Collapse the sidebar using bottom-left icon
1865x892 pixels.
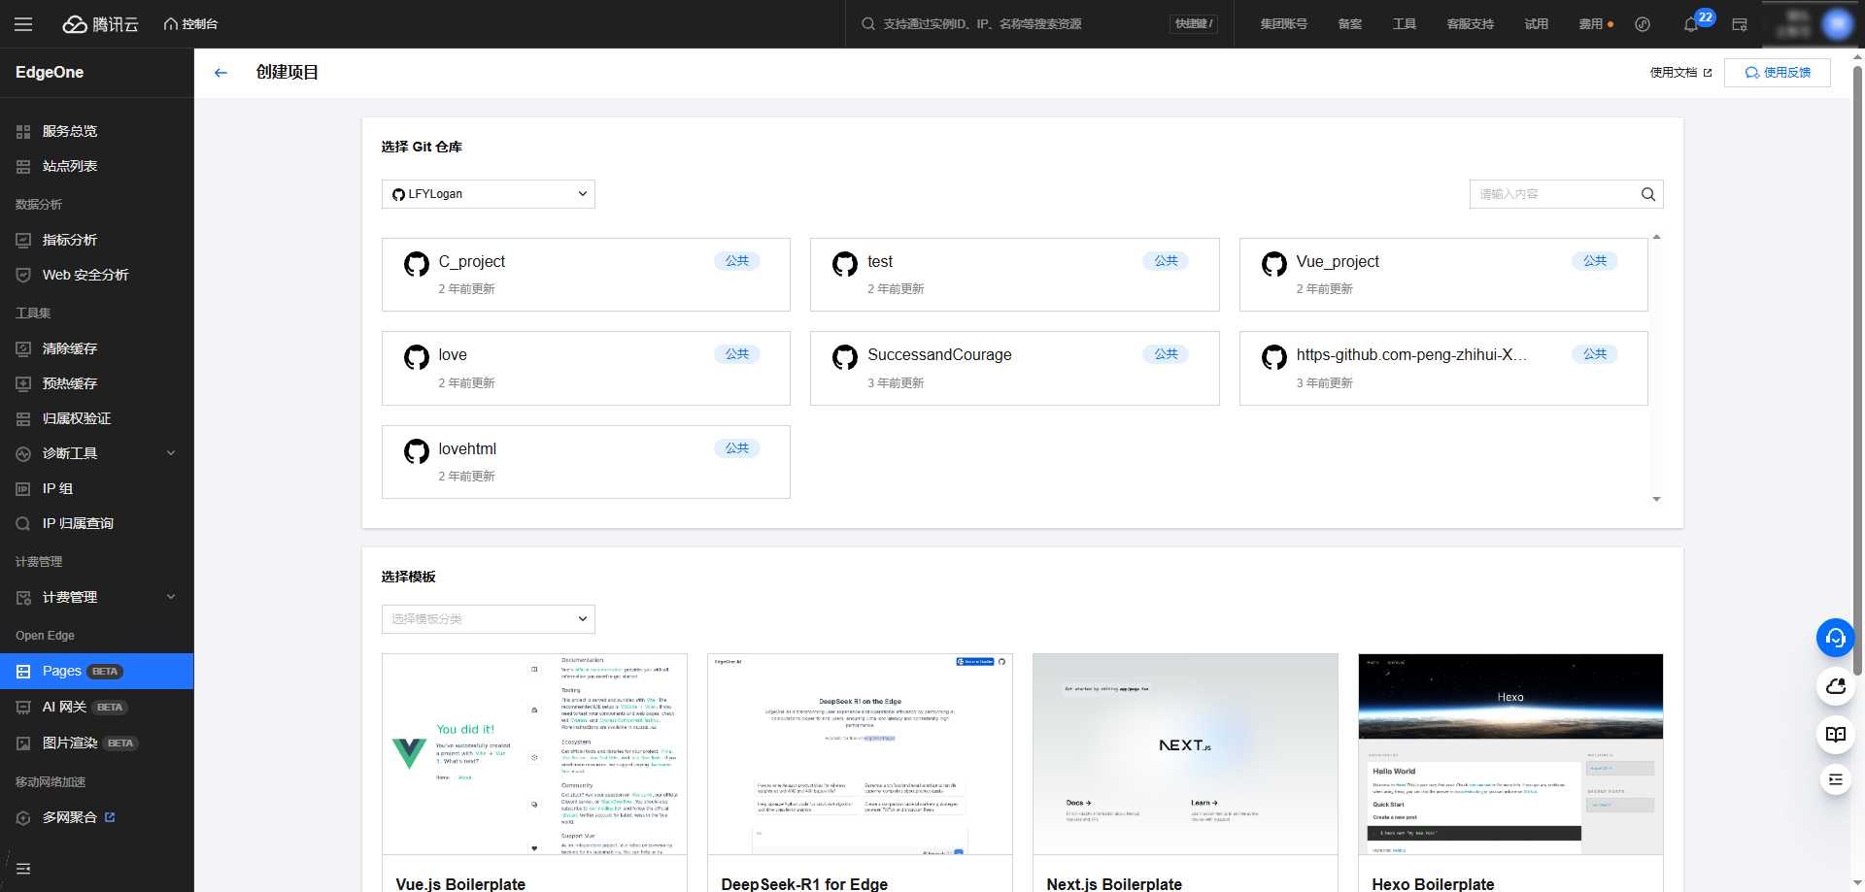(23, 869)
